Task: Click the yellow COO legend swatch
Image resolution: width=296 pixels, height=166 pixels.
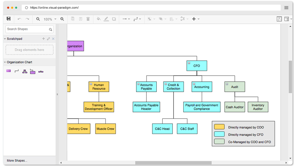Action: tap(219, 127)
